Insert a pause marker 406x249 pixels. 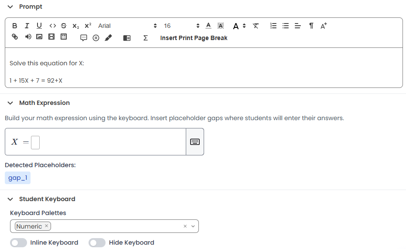pos(96,38)
